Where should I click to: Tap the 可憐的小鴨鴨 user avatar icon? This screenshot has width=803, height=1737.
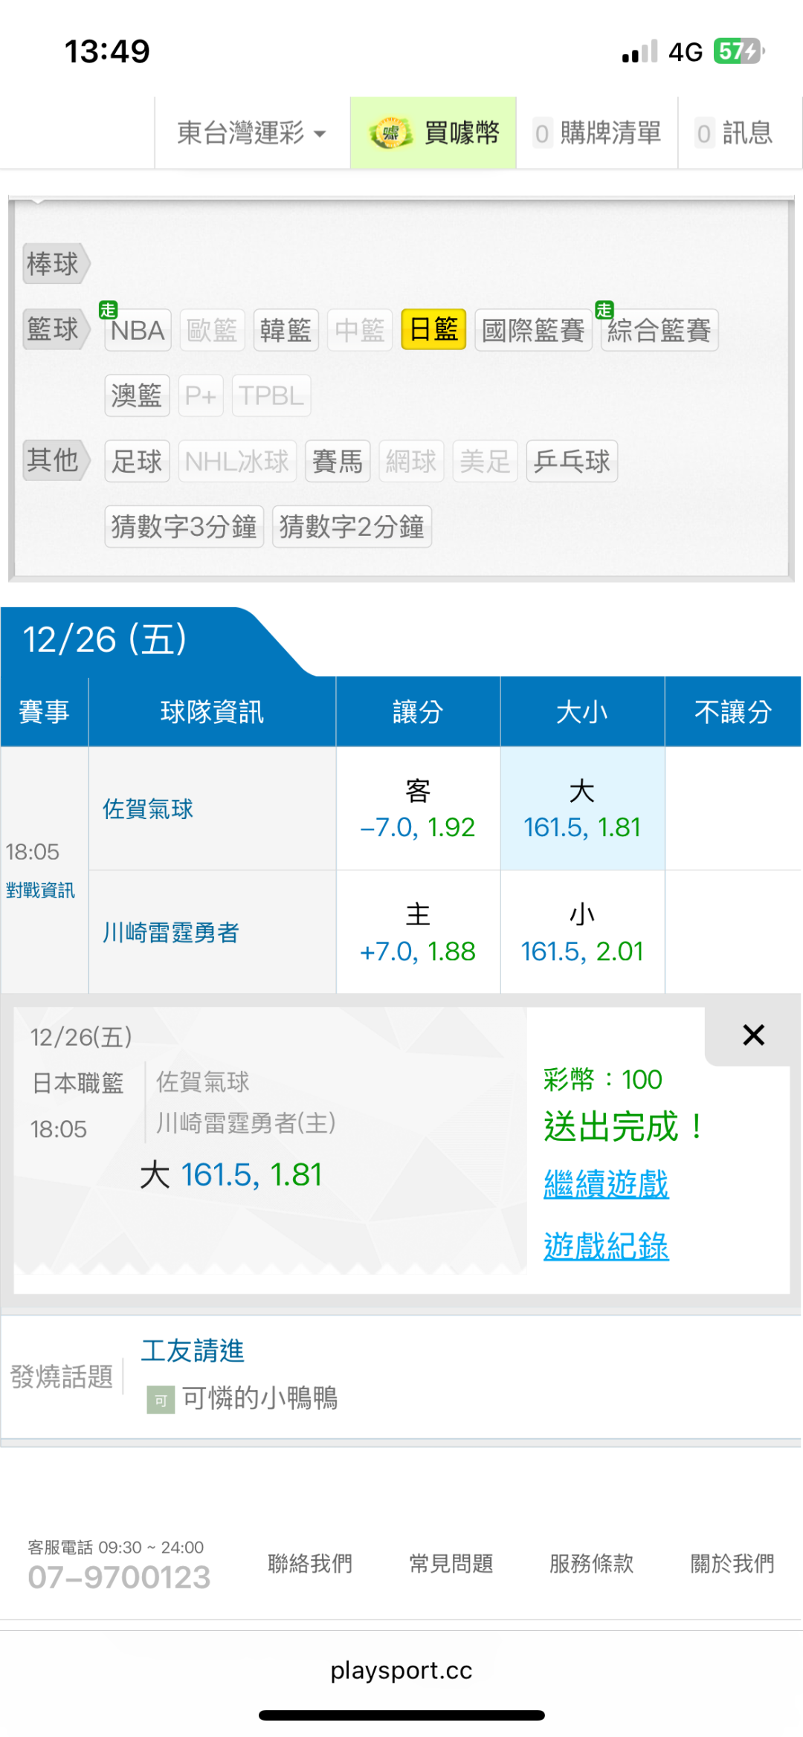click(x=161, y=1400)
